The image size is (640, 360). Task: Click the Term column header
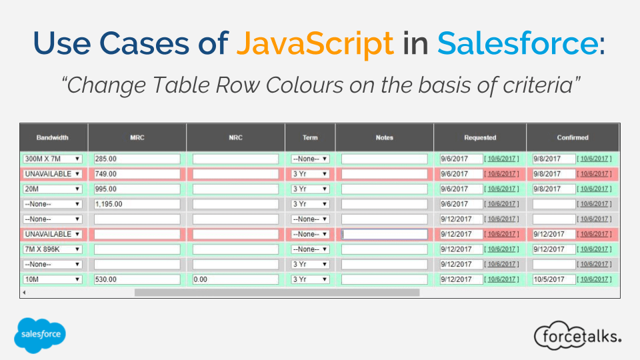310,137
